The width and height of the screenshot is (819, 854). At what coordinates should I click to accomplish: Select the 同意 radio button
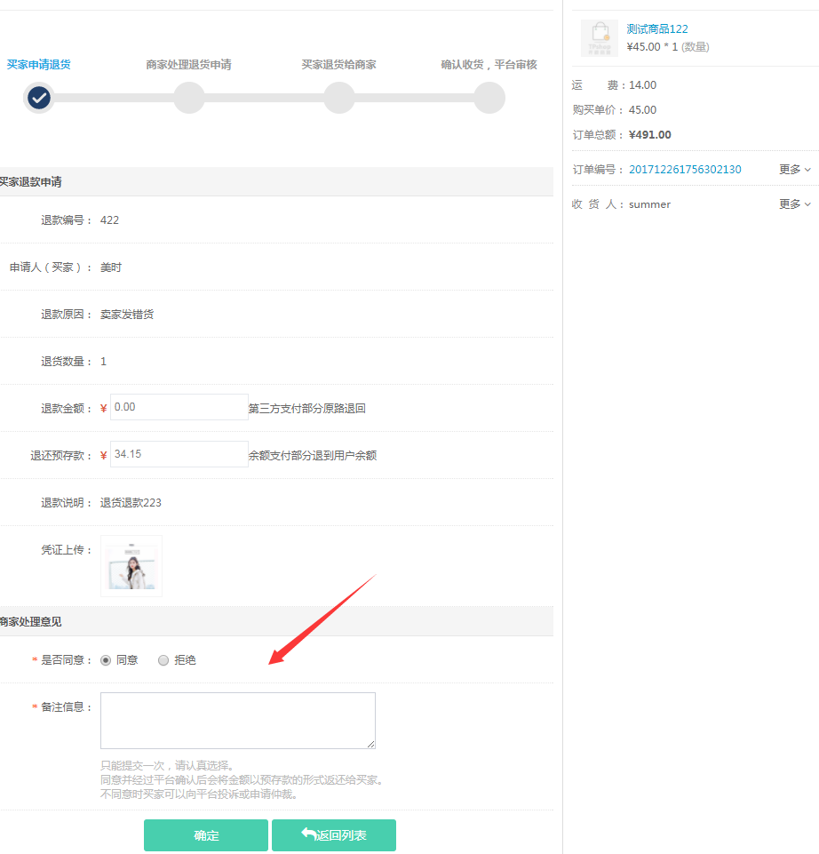point(106,660)
